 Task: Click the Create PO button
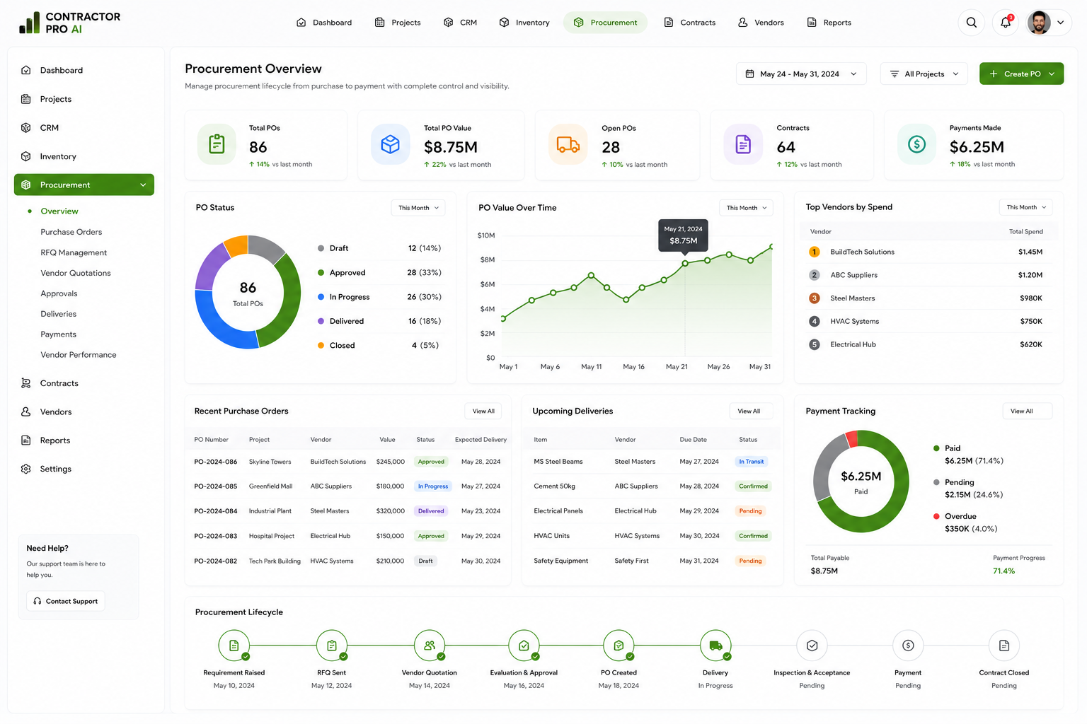(1021, 74)
